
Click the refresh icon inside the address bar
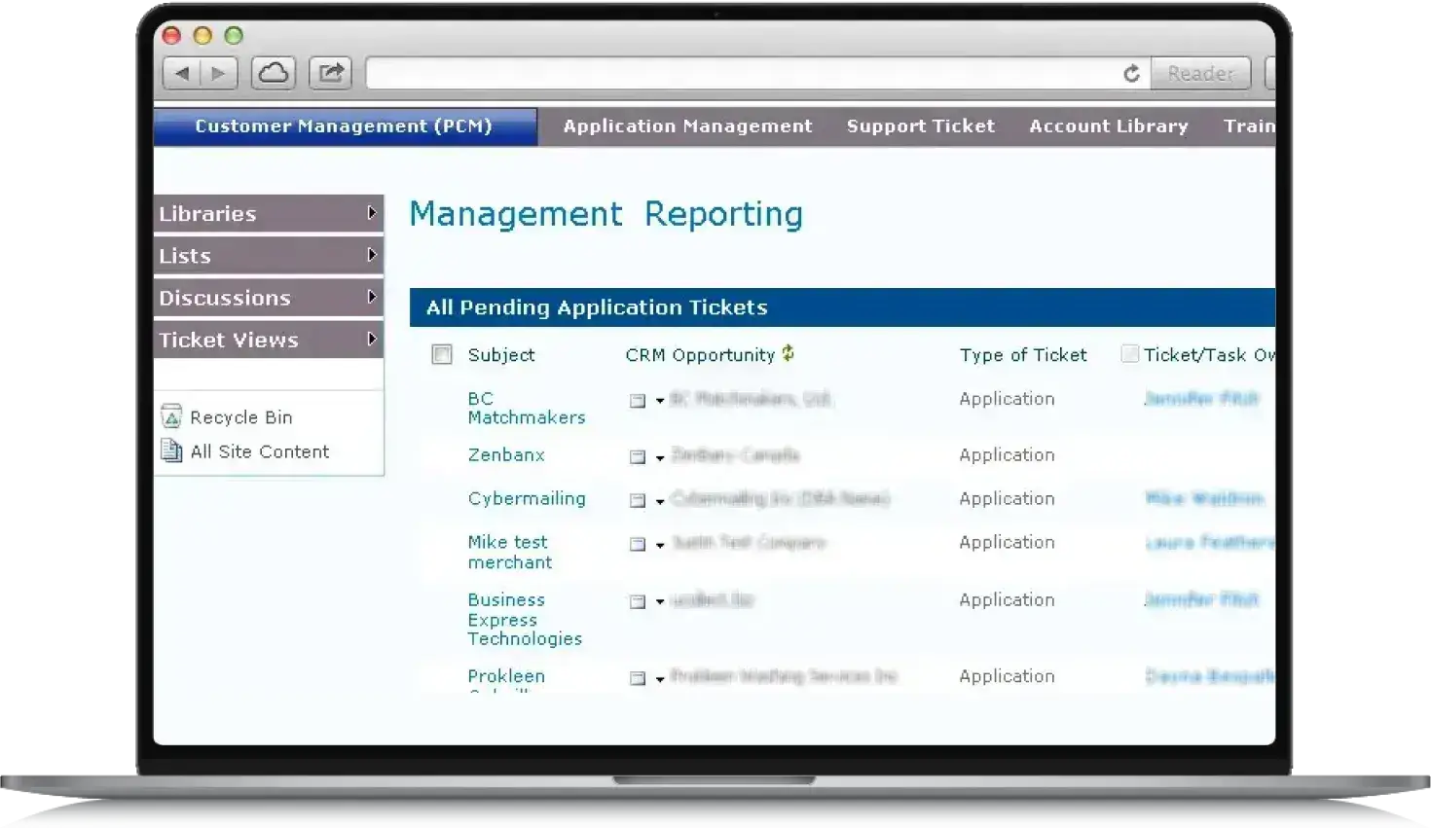click(x=1131, y=72)
